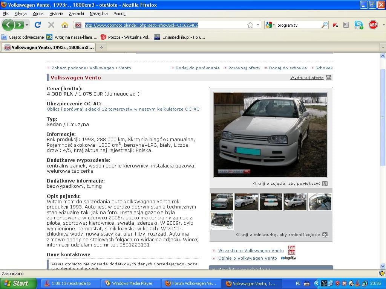Viewport: 386px width, 289px height.
Task: Open the address bar history dropdown
Action: pos(258,25)
